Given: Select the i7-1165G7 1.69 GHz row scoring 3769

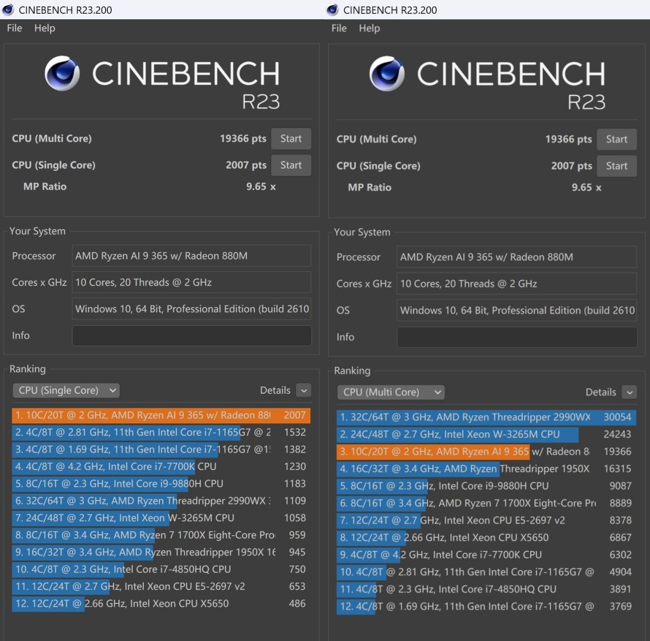Looking at the screenshot, I should pos(486,606).
